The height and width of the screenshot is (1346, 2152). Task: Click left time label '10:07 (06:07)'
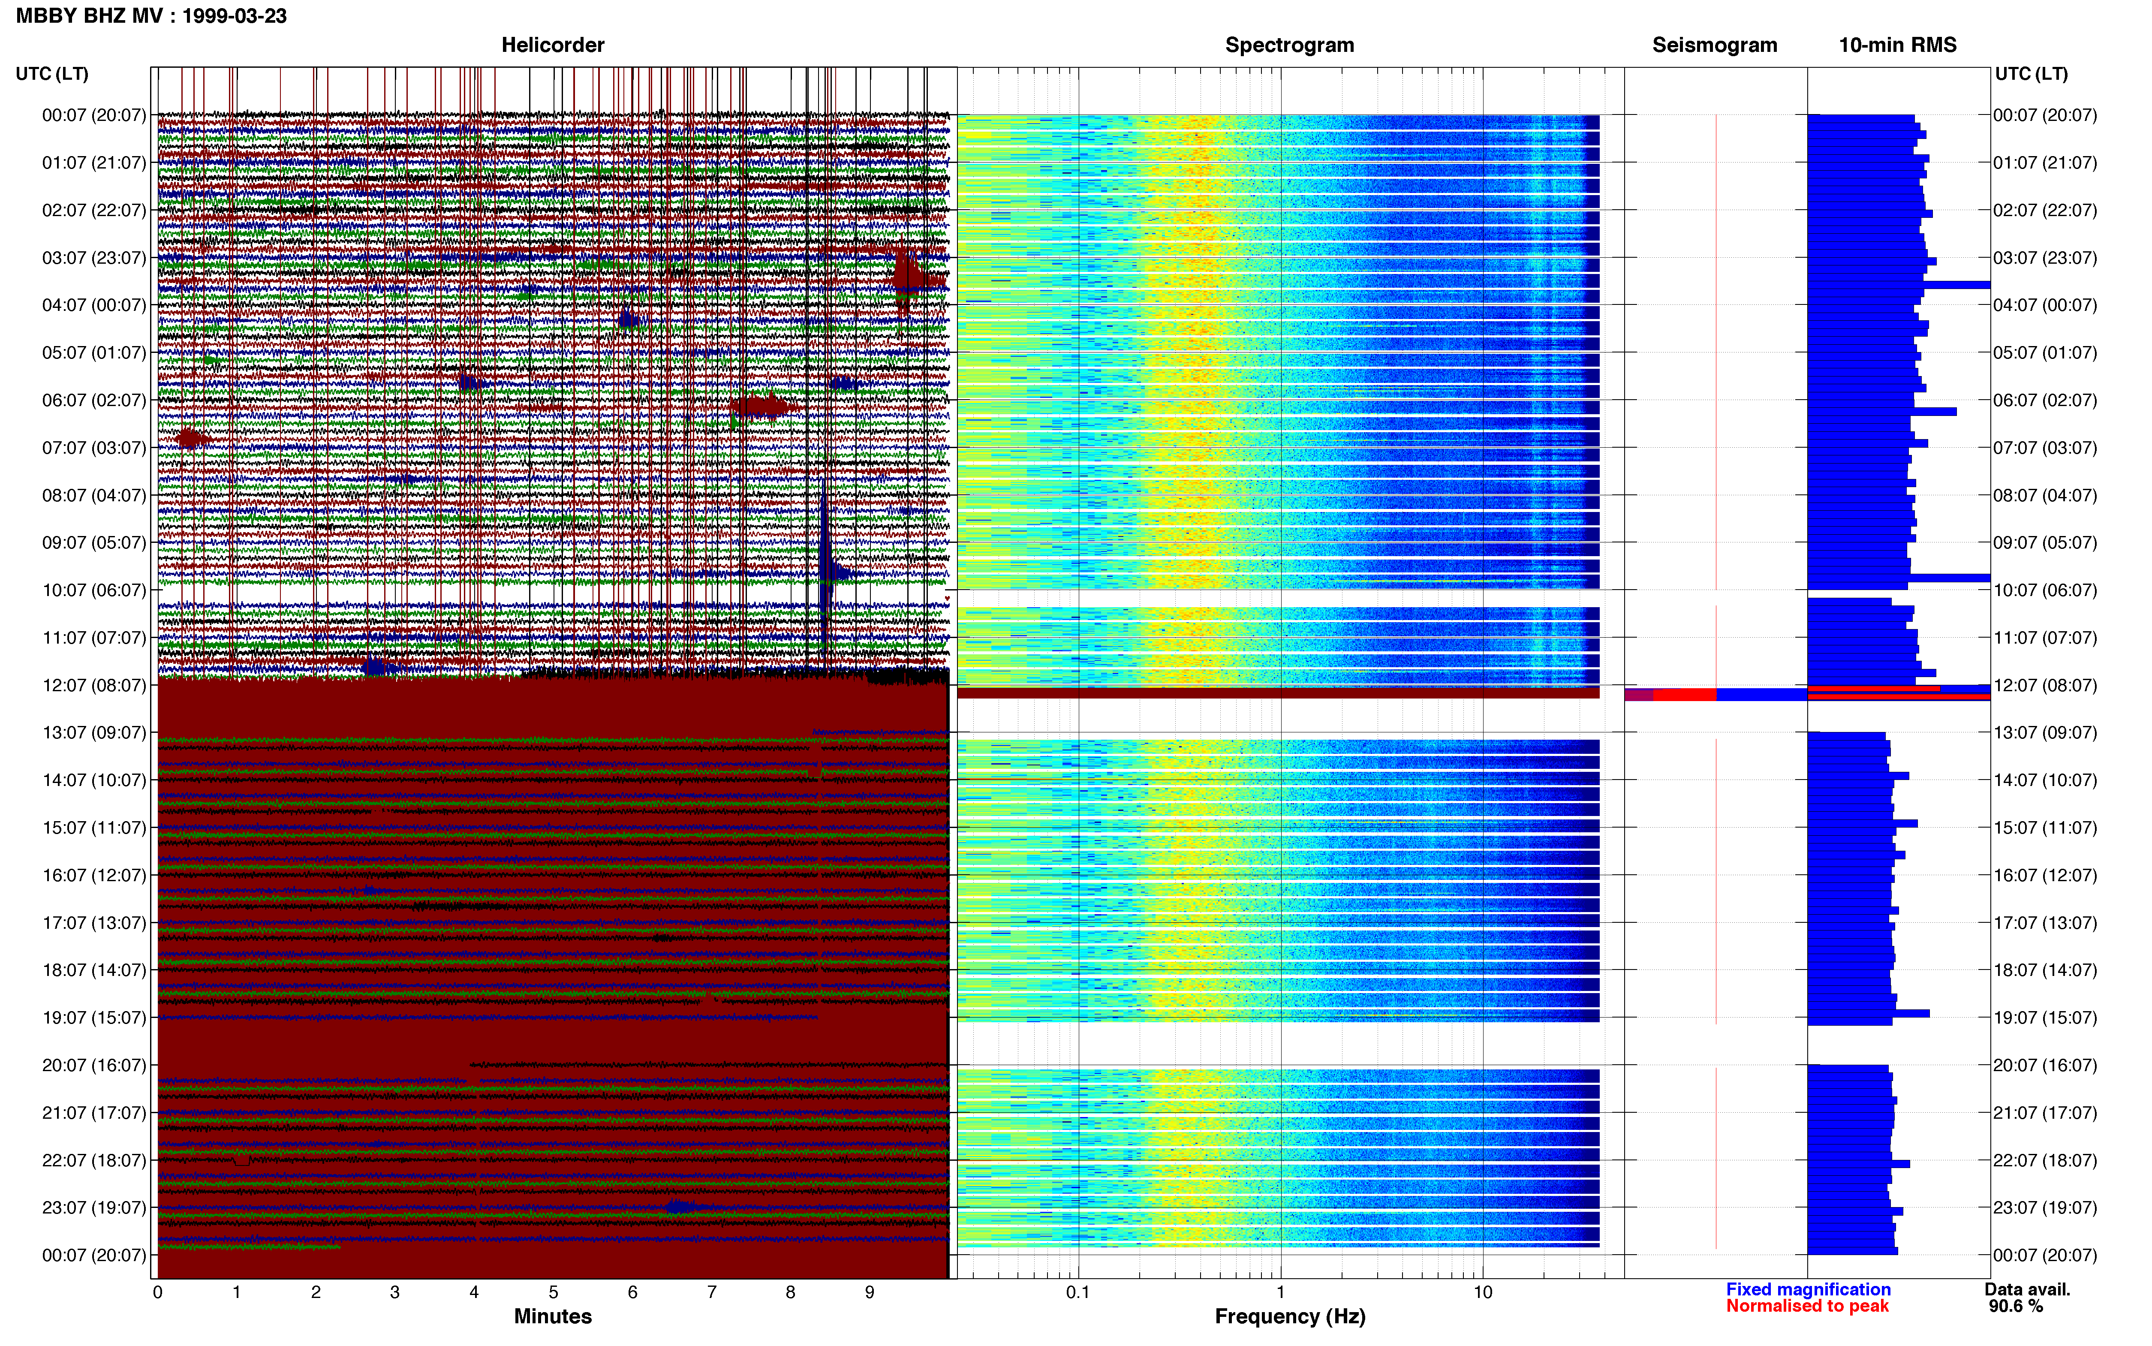click(94, 590)
